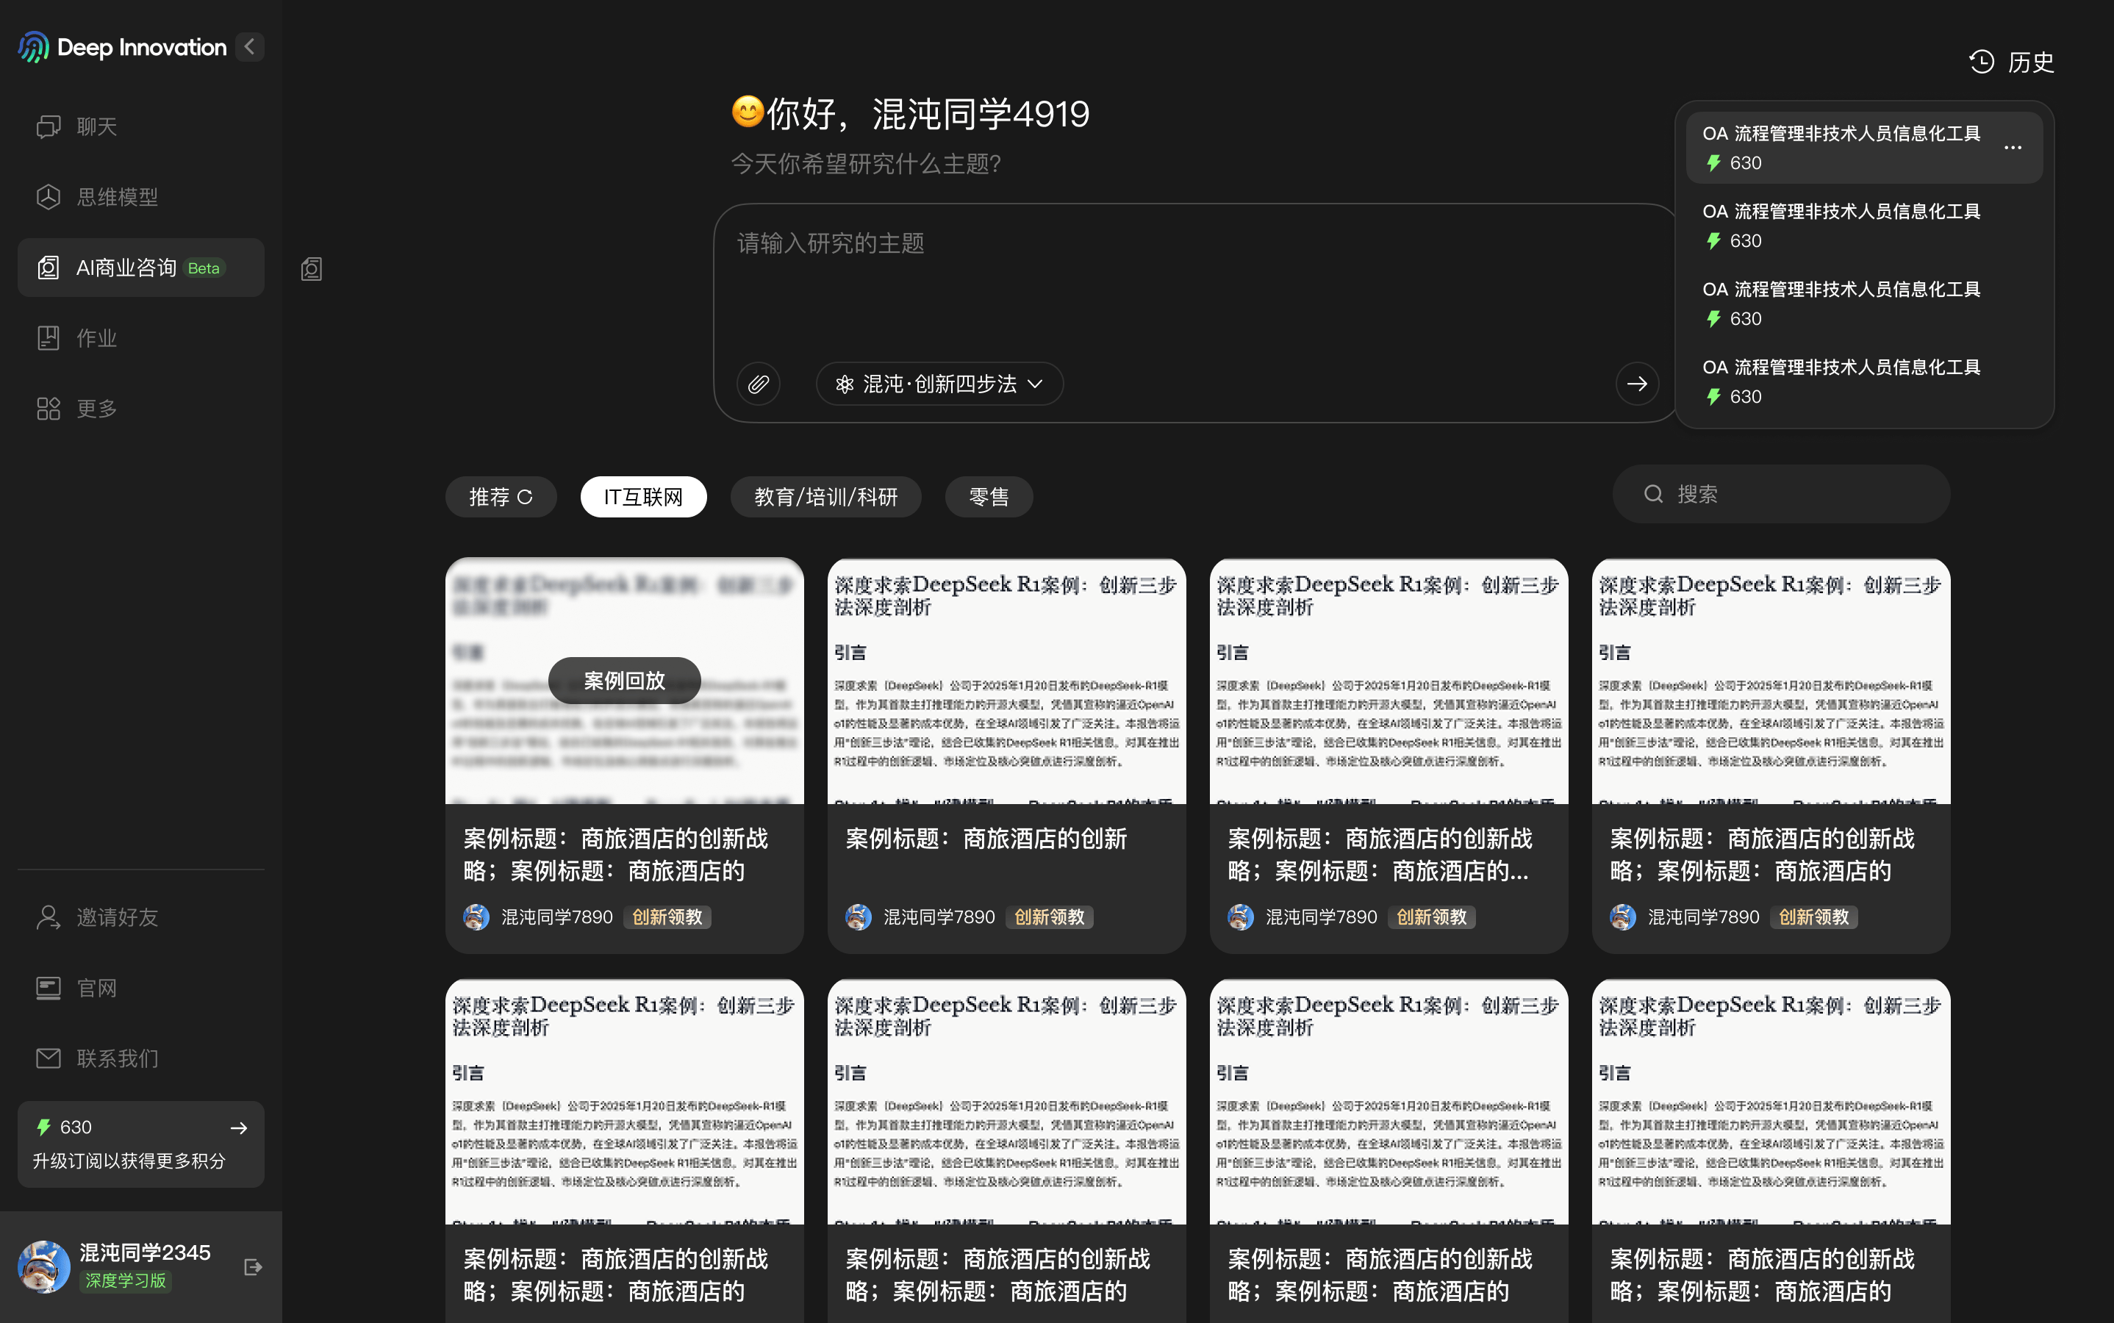Viewport: 2114px width, 1323px height.
Task: Click the 深度学习版 plan badge
Action: (x=126, y=1281)
